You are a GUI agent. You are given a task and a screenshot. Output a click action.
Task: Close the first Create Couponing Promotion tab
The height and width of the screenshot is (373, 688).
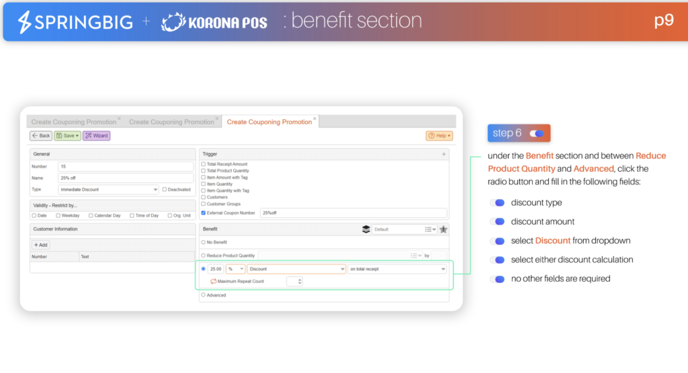[x=119, y=119]
